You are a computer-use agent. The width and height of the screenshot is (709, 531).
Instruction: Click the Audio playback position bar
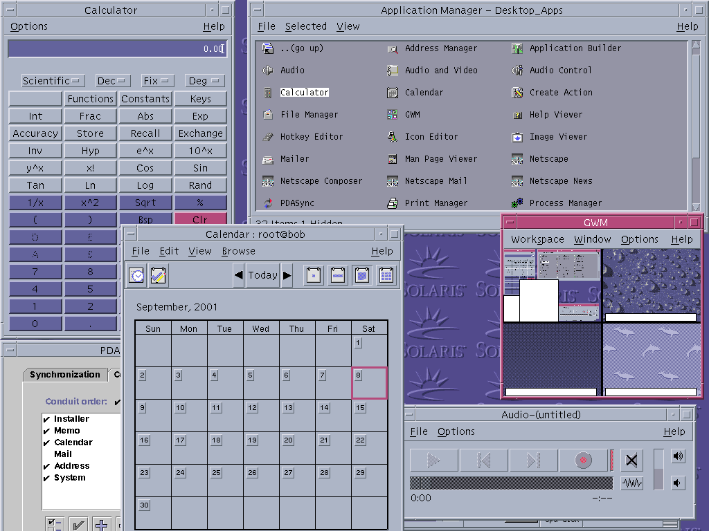coord(511,483)
